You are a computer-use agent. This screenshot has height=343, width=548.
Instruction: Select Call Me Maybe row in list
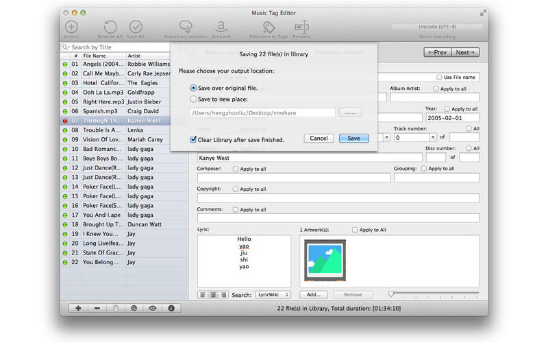point(103,73)
